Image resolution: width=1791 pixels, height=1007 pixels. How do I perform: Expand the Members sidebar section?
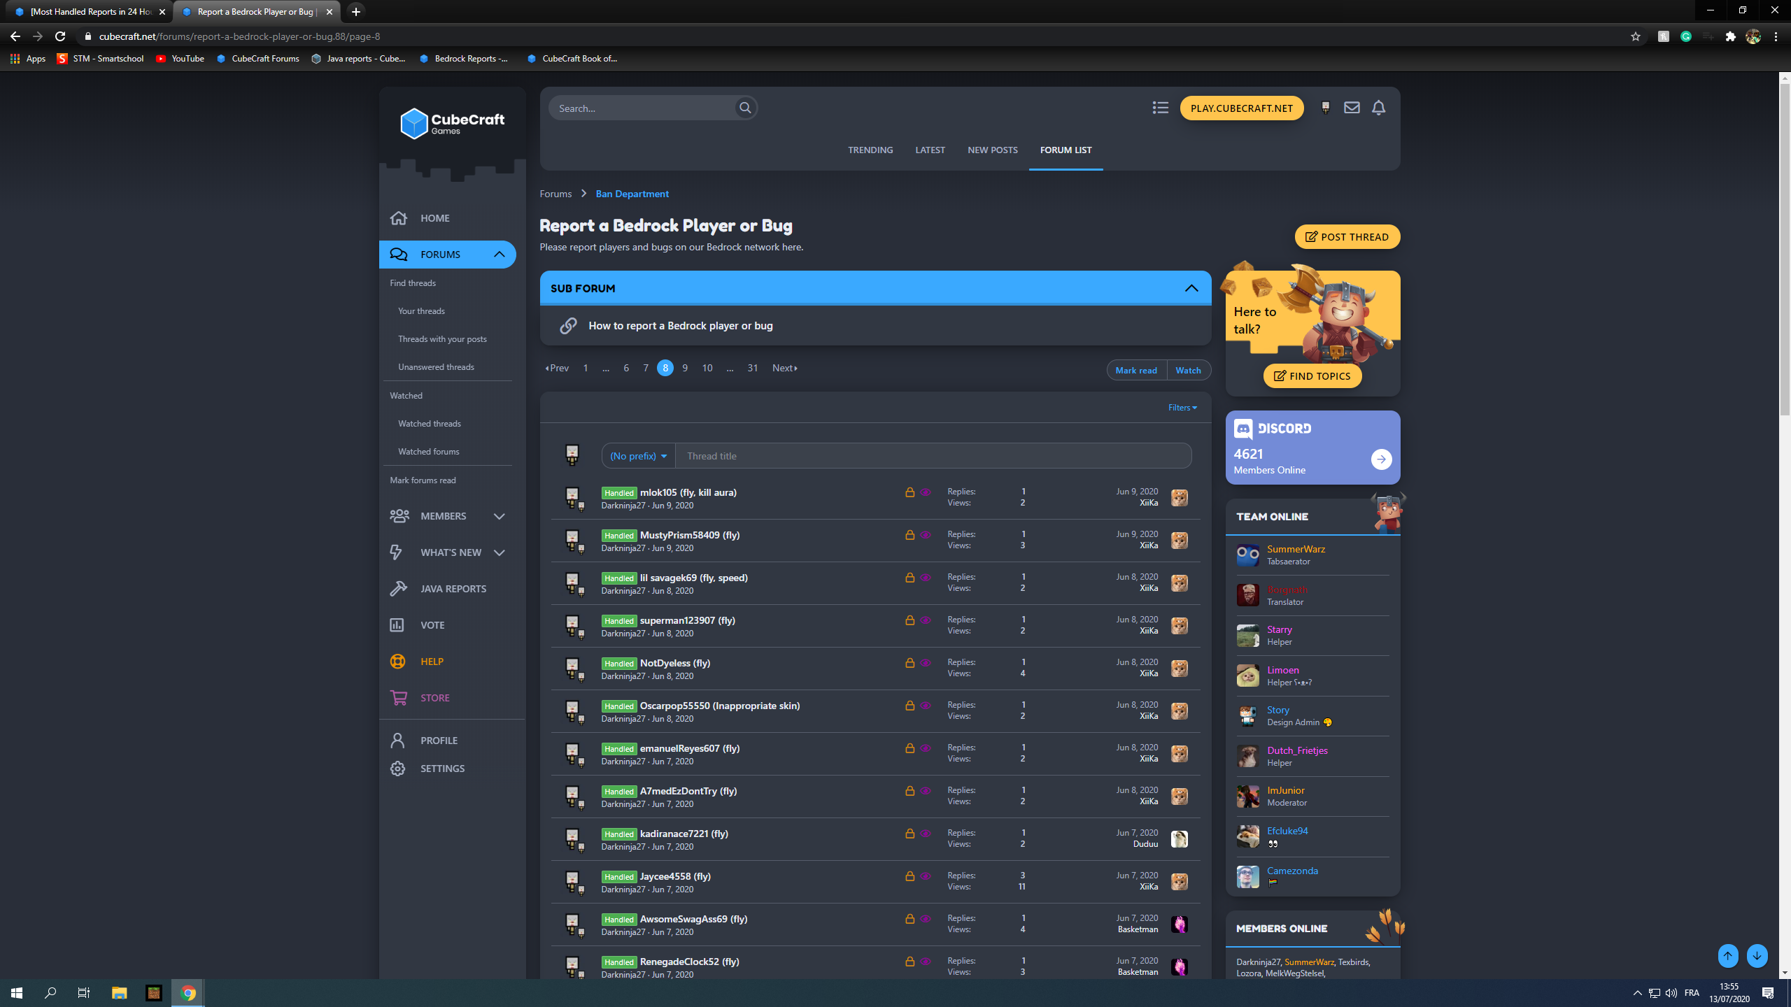coord(499,516)
